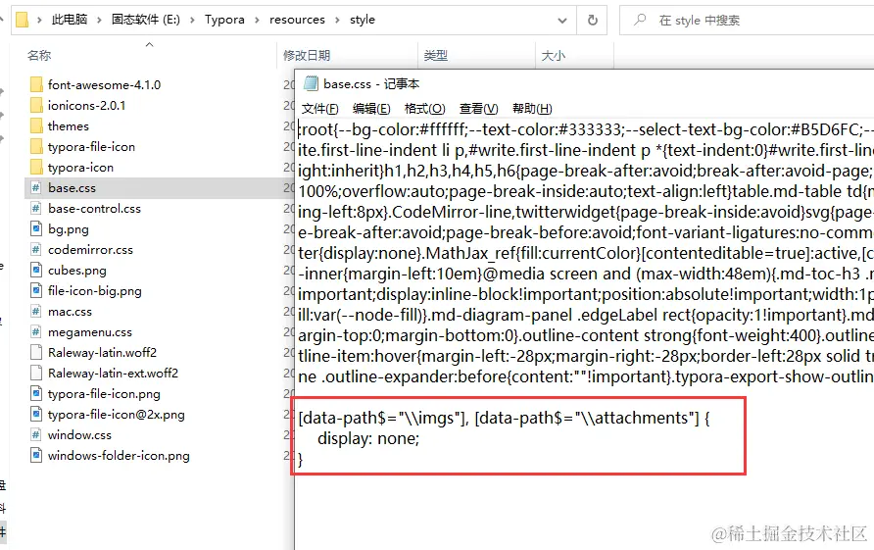This screenshot has width=874, height=550.
Task: Select the typora-file-icon folder icon
Action: coord(36,147)
